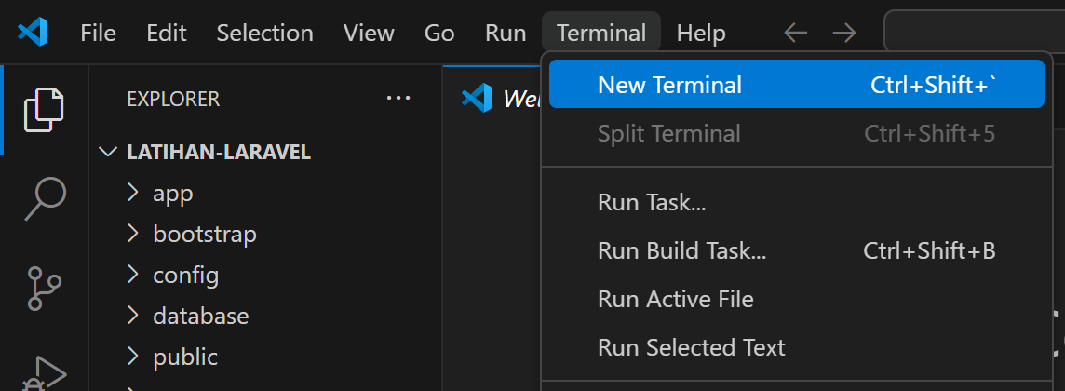This screenshot has height=391, width=1065.
Task: Expand the database folder
Action: pyautogui.click(x=200, y=316)
